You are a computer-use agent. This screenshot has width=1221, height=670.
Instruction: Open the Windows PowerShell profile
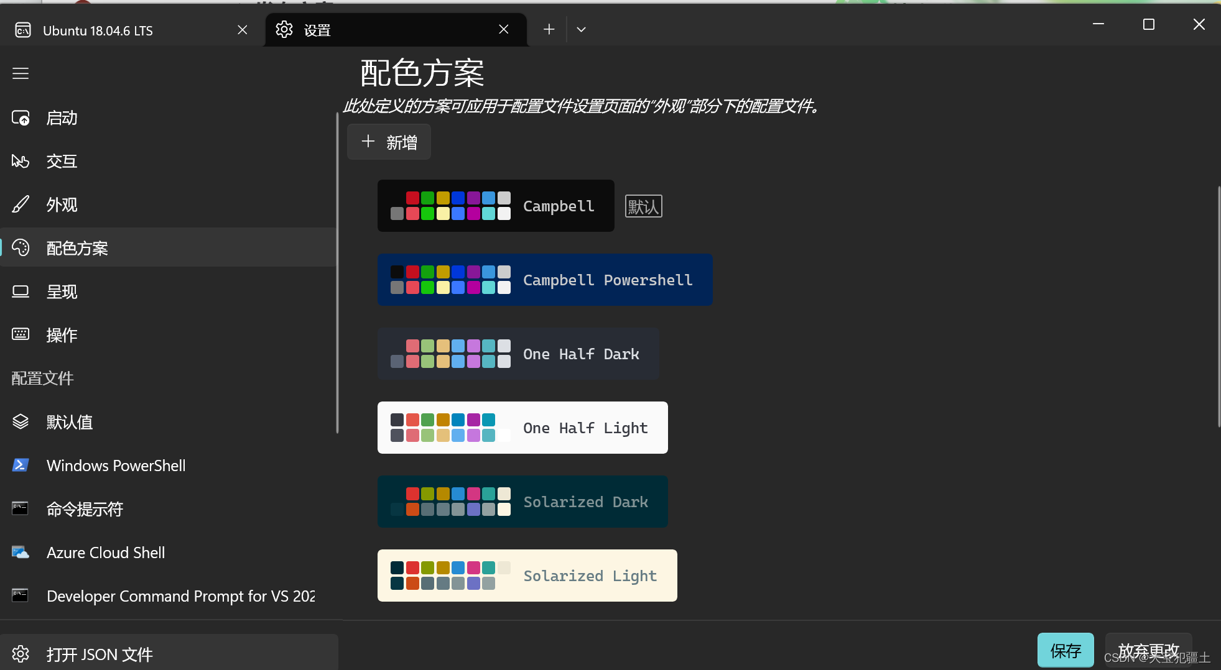[169, 466]
